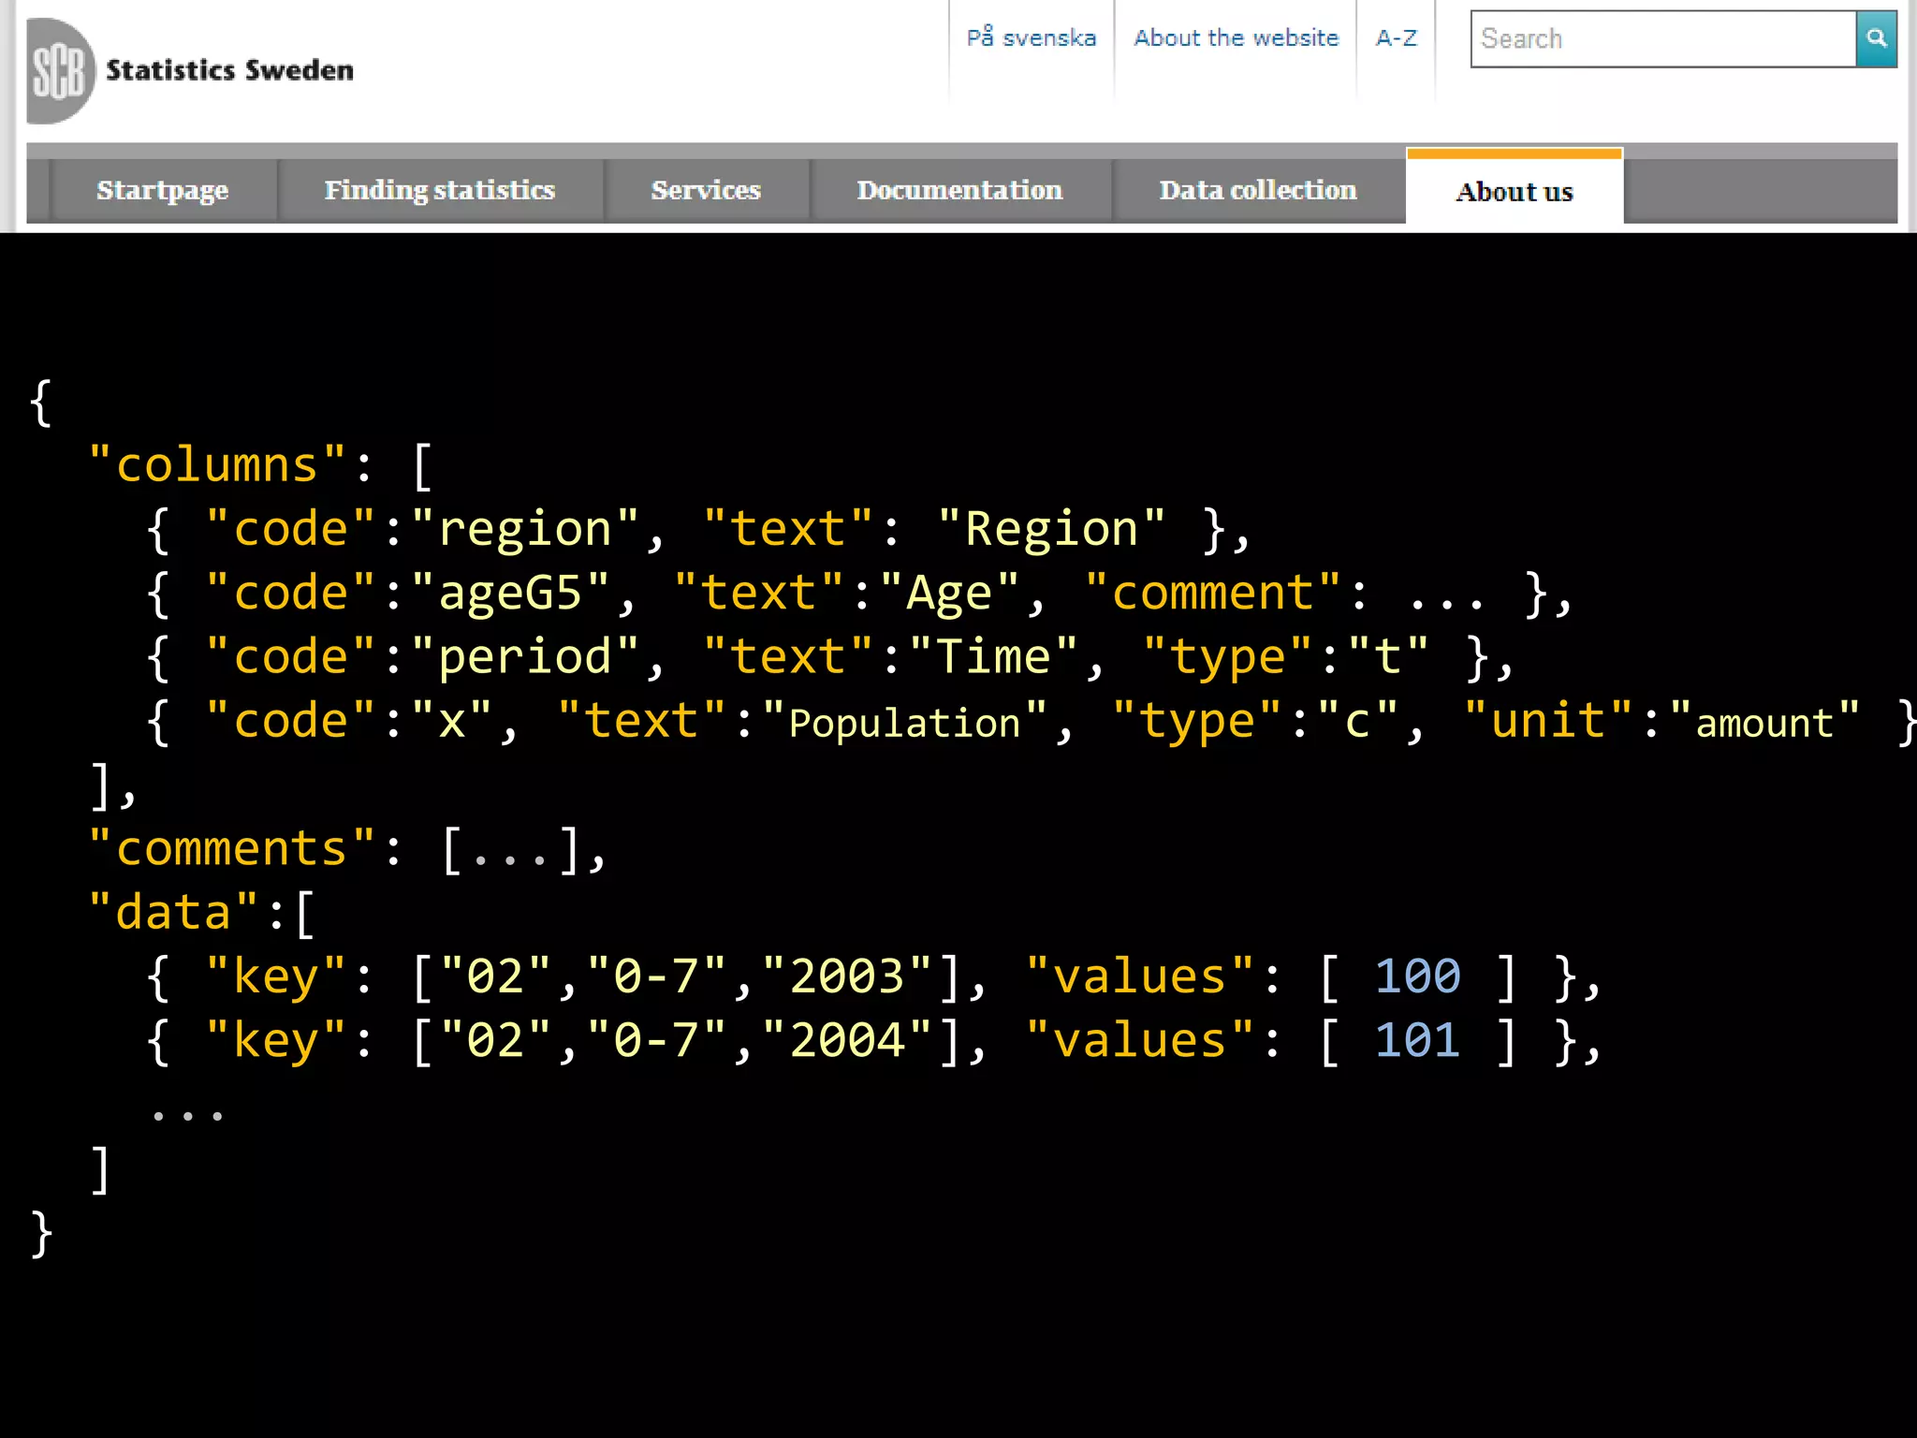
Task: Open the Data collection tab
Action: [x=1258, y=190]
